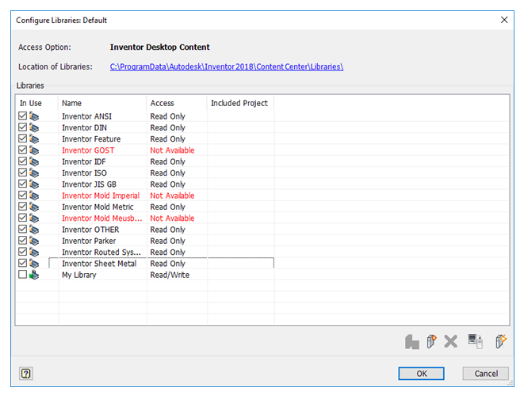Click the Included Project column header
Screen dimensions: 524x395
(241, 104)
